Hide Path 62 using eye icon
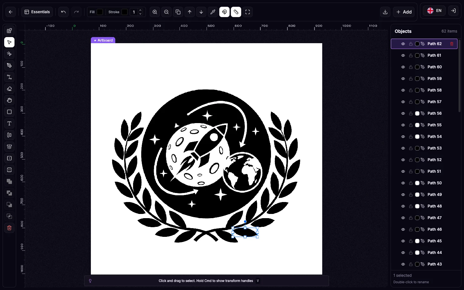The width and height of the screenshot is (464, 290). tap(403, 44)
